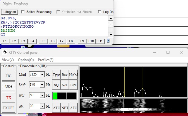The width and height of the screenshot is (188, 116).
Task: Toggle the SQ squelch button
Action: pos(56,85)
